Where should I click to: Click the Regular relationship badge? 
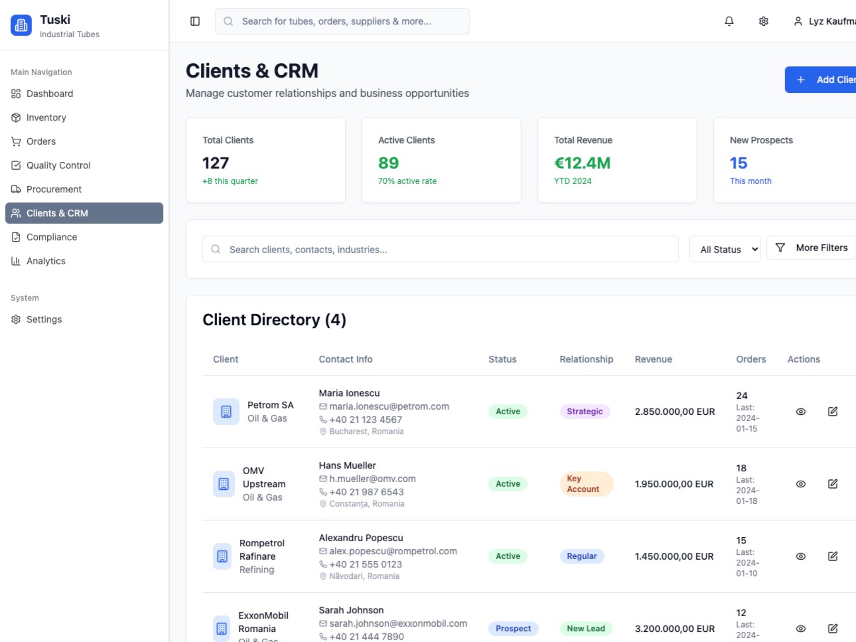(582, 556)
